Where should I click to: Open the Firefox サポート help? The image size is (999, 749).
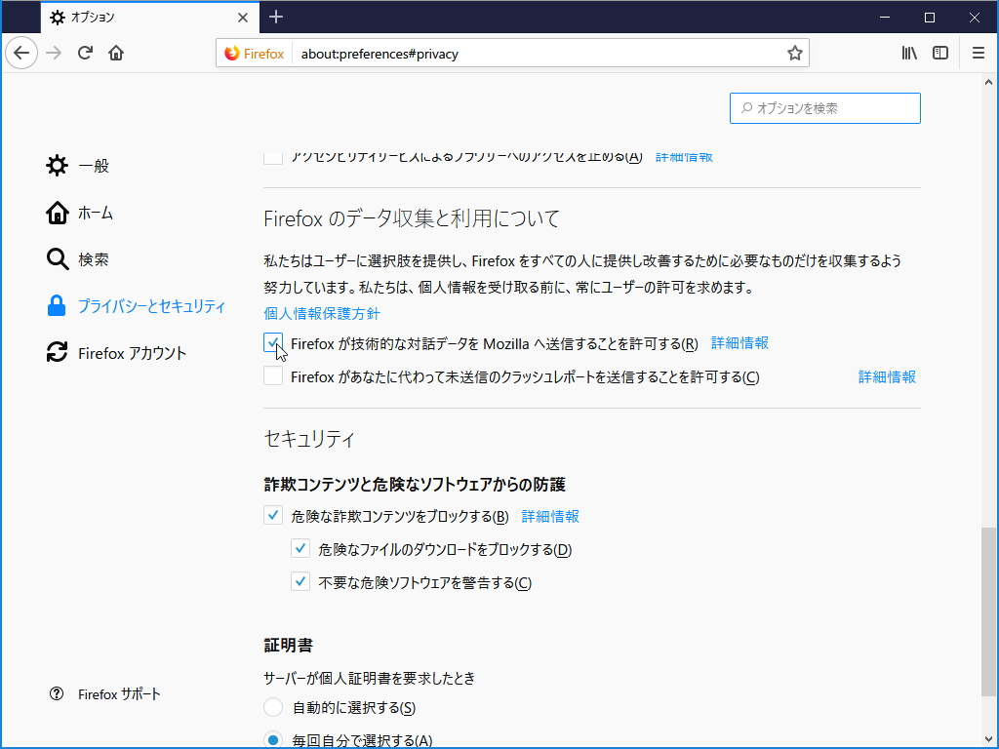pos(117,693)
